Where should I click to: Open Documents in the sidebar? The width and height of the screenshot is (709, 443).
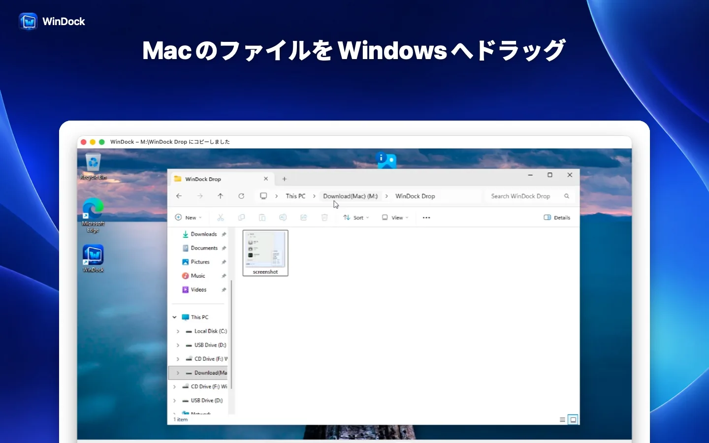click(199, 248)
